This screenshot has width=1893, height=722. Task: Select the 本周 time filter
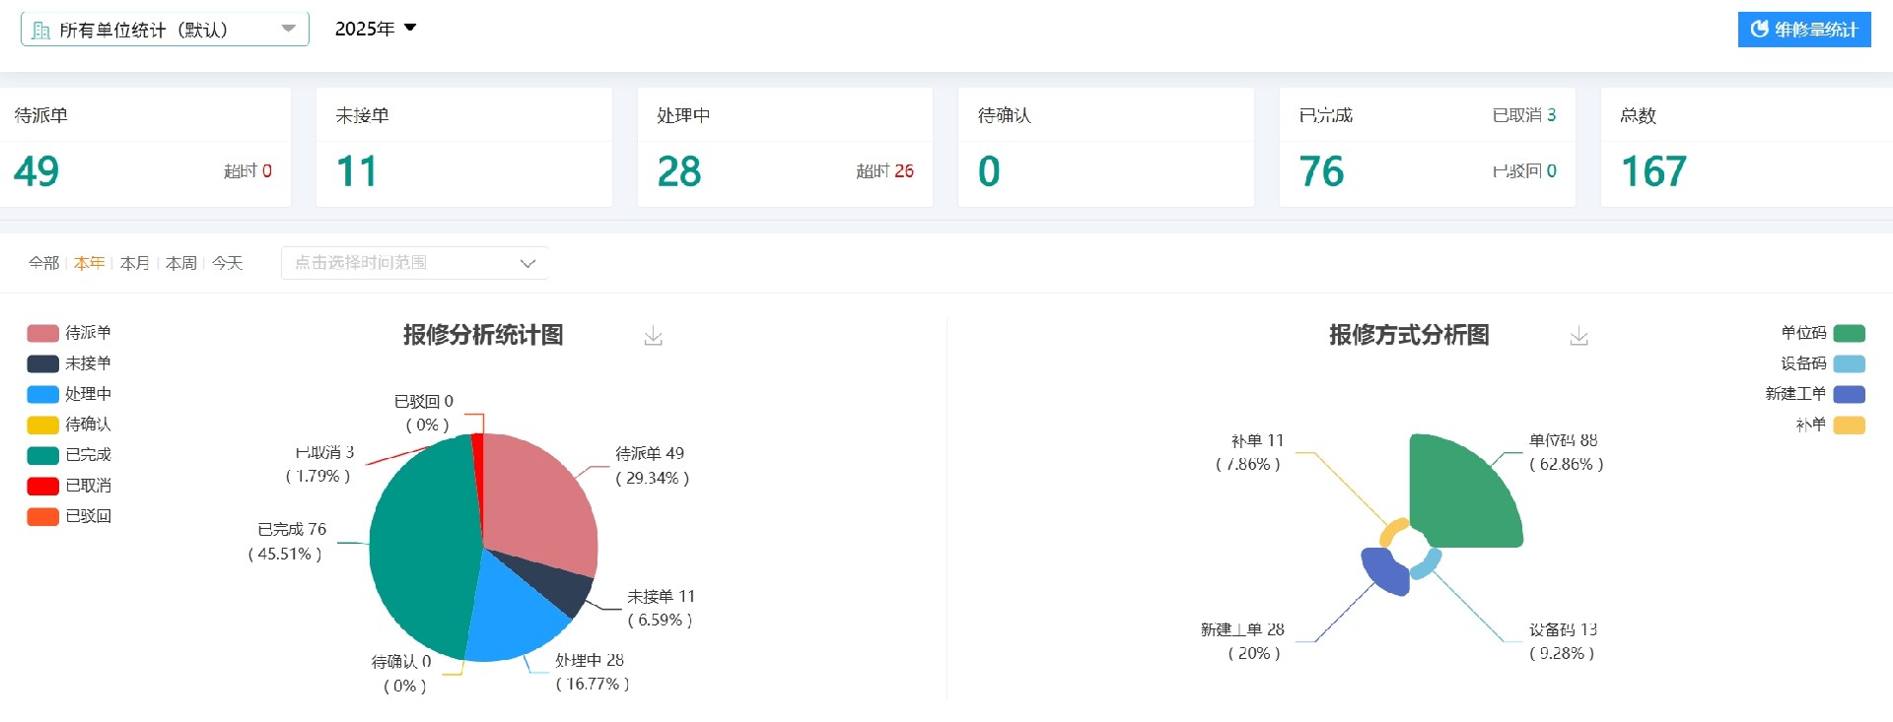coord(180,263)
